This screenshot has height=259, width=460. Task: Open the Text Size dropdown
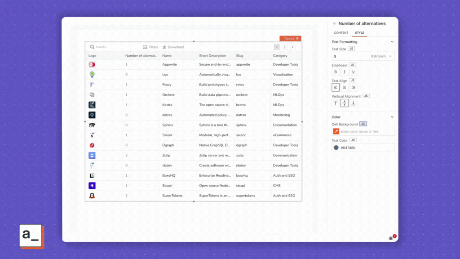tap(363, 56)
